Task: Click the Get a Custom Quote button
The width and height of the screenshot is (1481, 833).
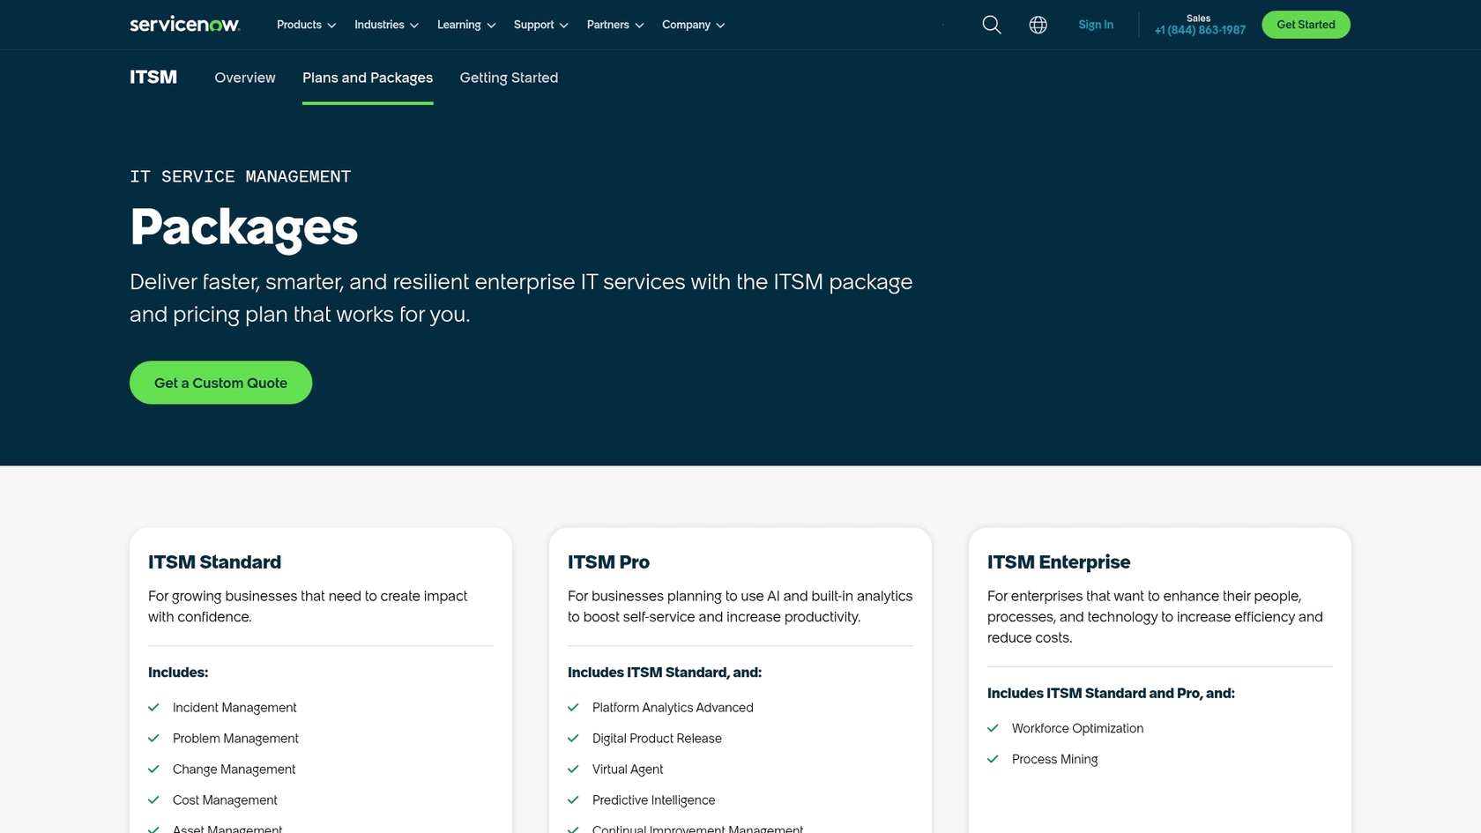Action: click(x=220, y=383)
